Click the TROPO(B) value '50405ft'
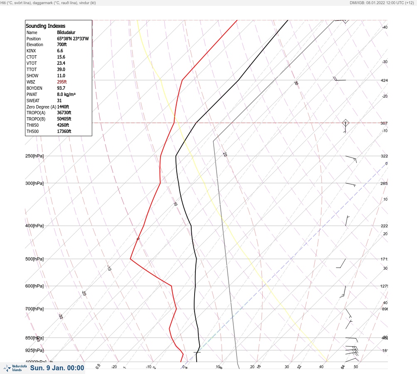 (64, 119)
